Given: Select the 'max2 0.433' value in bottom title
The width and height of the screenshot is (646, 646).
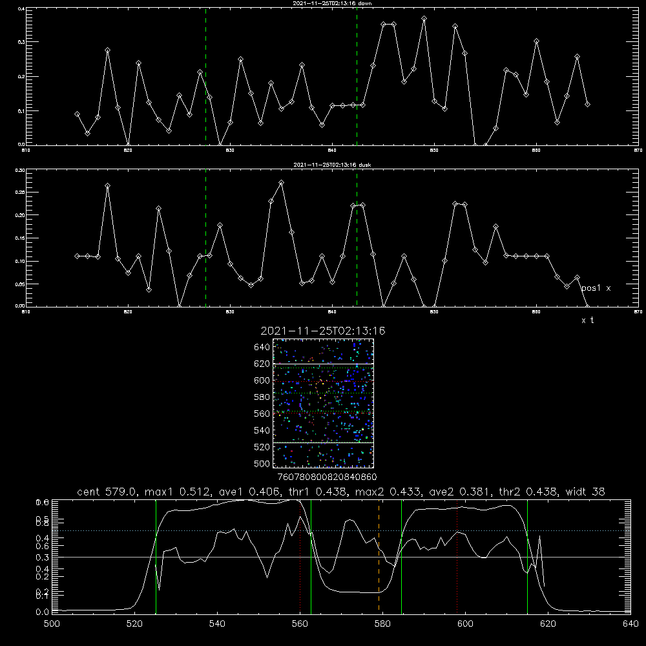Looking at the screenshot, I should click(x=389, y=492).
